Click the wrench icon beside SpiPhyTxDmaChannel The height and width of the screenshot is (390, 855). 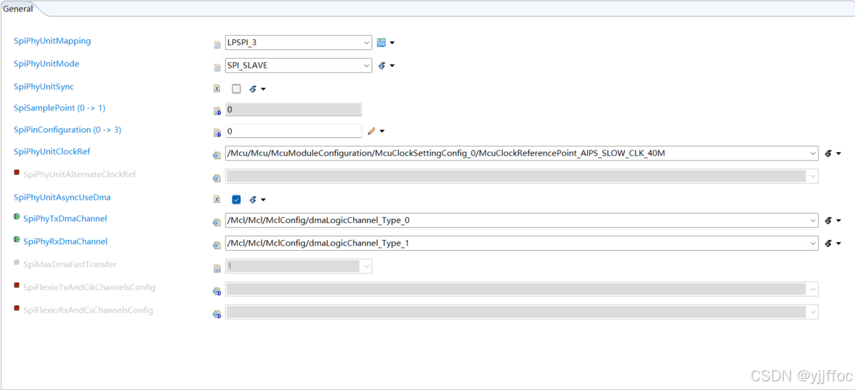click(828, 220)
